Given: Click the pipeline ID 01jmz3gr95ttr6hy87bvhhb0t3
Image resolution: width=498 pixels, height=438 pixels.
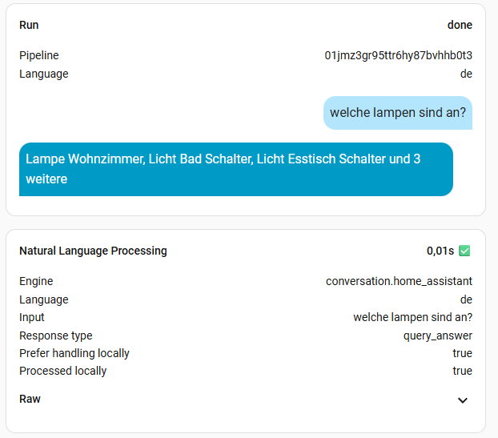Looking at the screenshot, I should point(398,55).
